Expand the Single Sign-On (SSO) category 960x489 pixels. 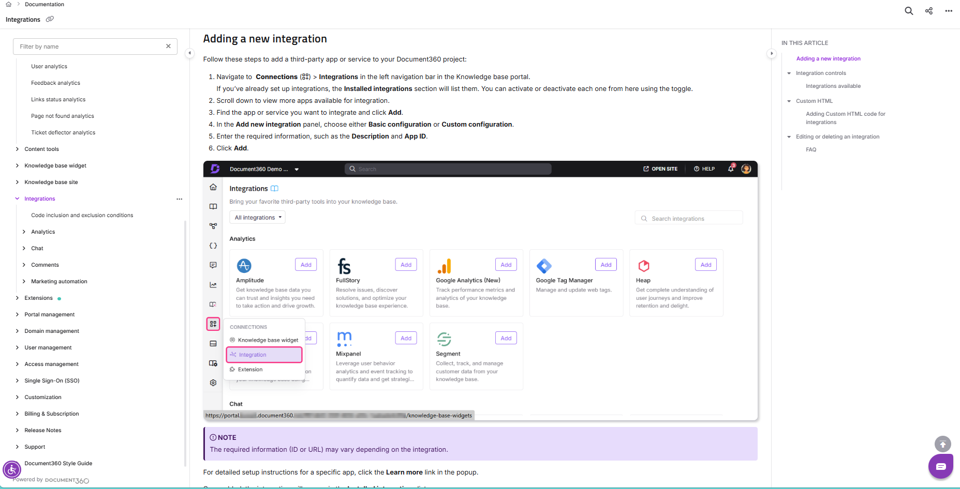pos(18,380)
